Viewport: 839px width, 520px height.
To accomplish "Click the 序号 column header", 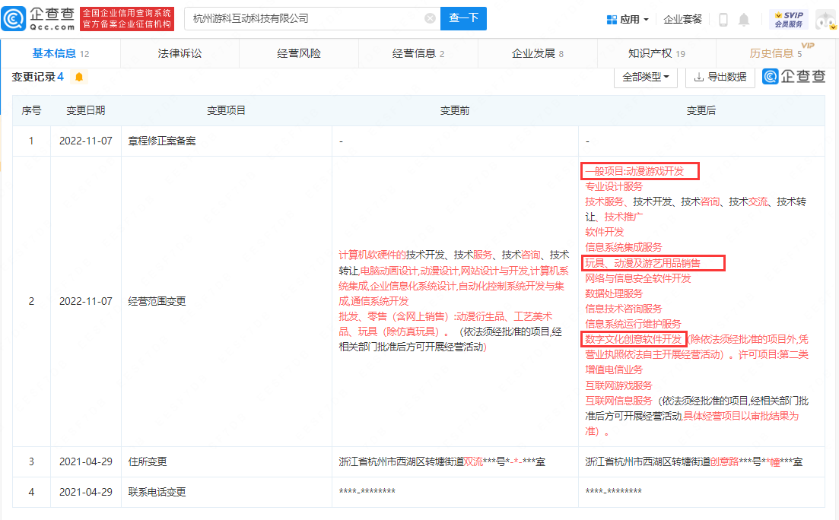I will pyautogui.click(x=31, y=111).
